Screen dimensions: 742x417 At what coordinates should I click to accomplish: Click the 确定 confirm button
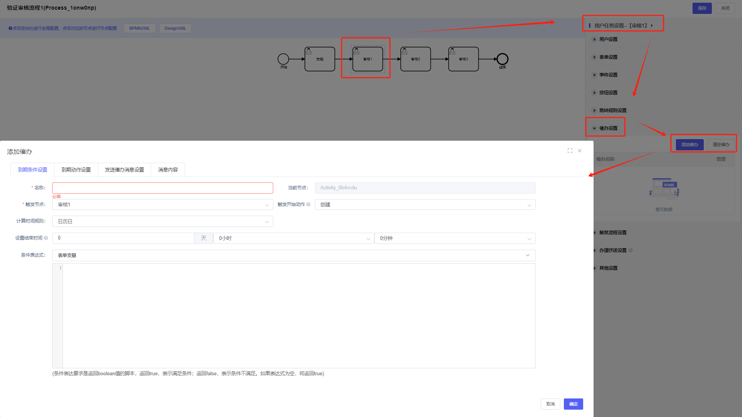pos(573,404)
